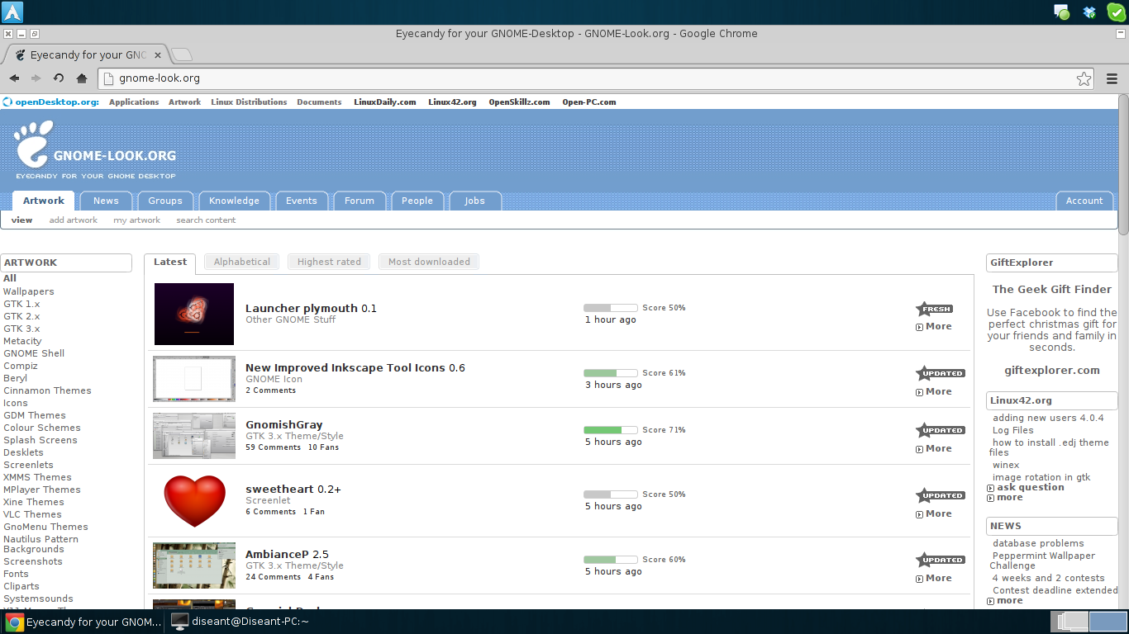Viewport: 1129px width, 634px height.
Task: Open Wallpapers category in sidebar
Action: (x=29, y=291)
